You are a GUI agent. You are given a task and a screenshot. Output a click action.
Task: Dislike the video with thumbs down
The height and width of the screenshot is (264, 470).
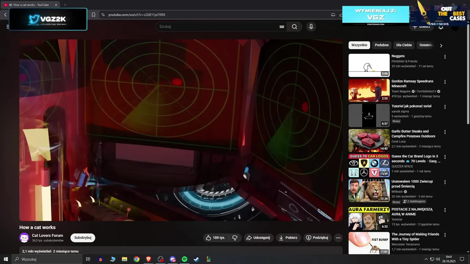[x=235, y=238]
